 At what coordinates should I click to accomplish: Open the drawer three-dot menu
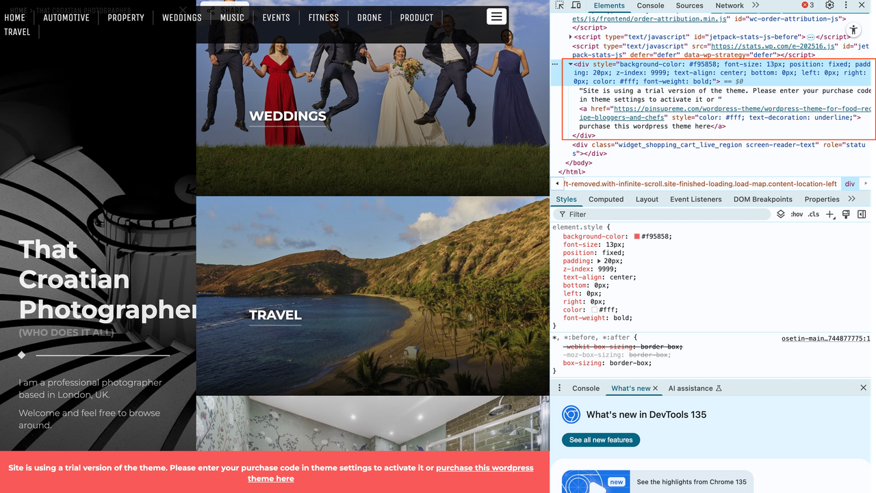559,388
